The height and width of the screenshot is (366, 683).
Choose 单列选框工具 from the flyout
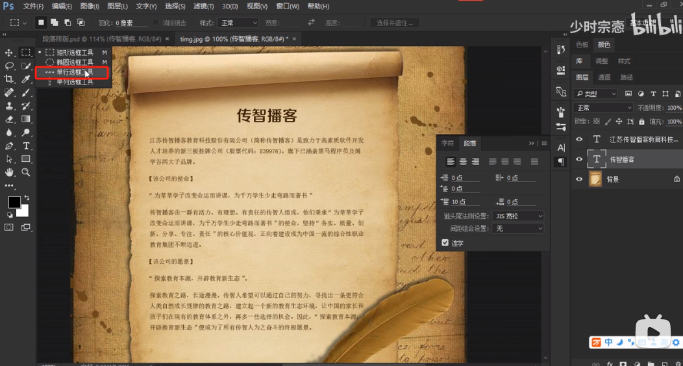tap(73, 82)
